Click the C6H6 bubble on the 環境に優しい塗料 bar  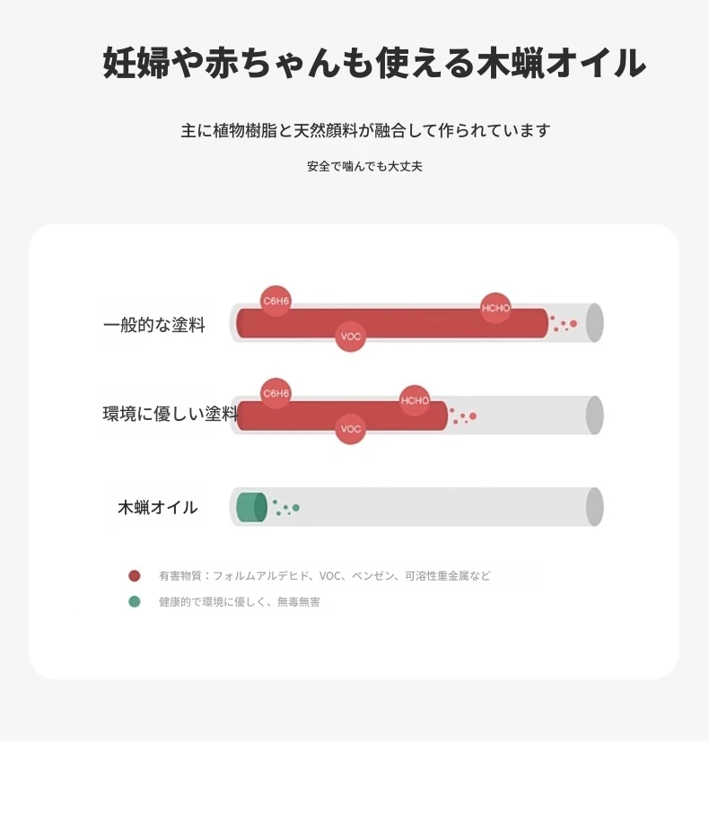(x=276, y=393)
